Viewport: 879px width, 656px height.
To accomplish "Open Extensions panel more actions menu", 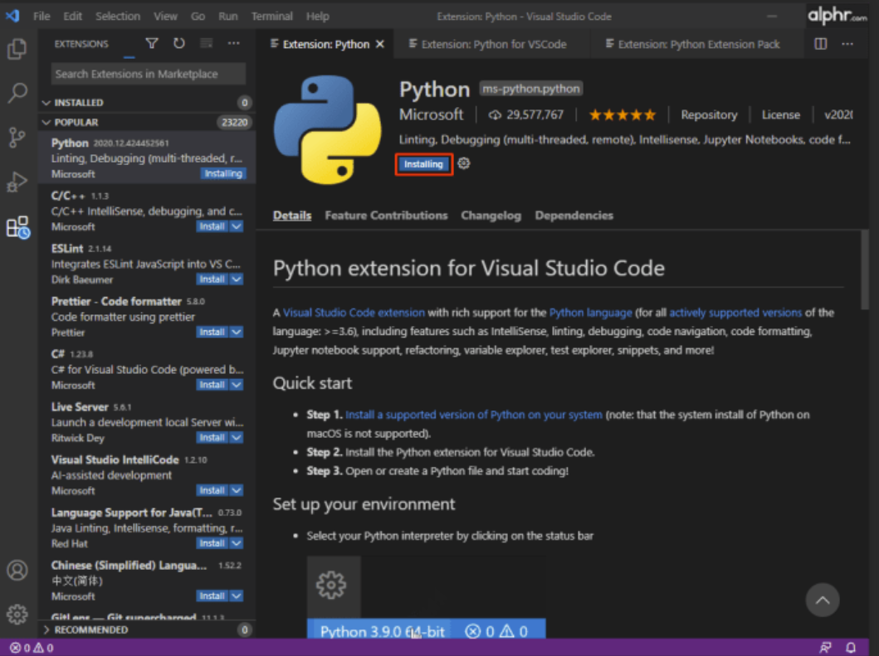I will pyautogui.click(x=234, y=44).
